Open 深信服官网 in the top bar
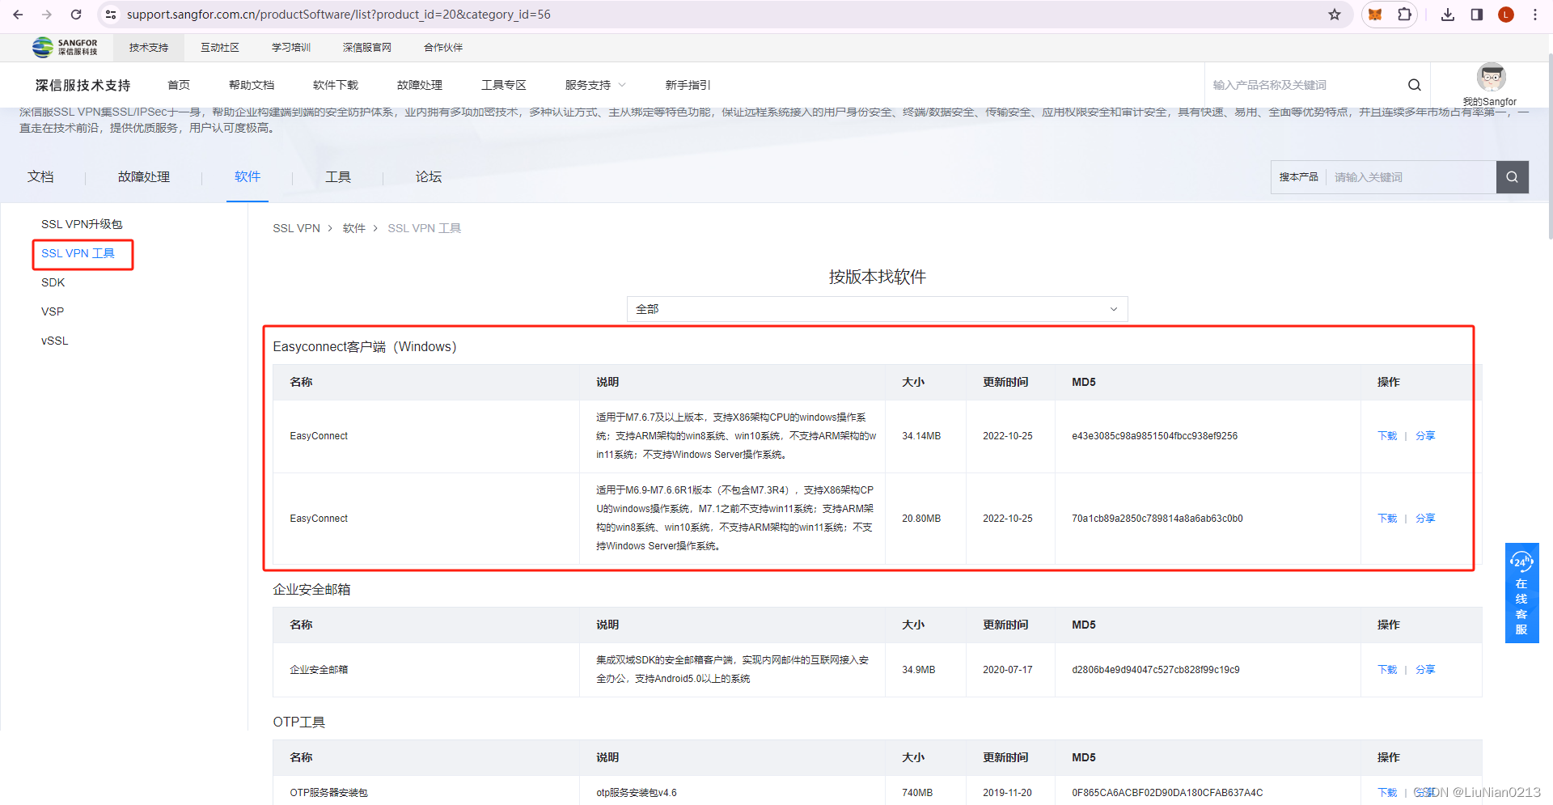Screen dimensions: 1553x805 pos(367,48)
